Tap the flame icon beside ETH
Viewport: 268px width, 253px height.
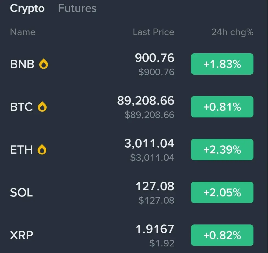tap(42, 150)
